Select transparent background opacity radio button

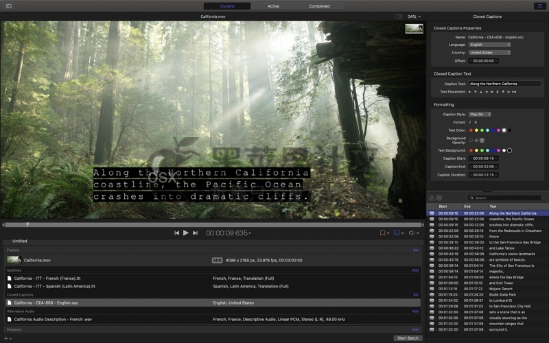click(471, 141)
